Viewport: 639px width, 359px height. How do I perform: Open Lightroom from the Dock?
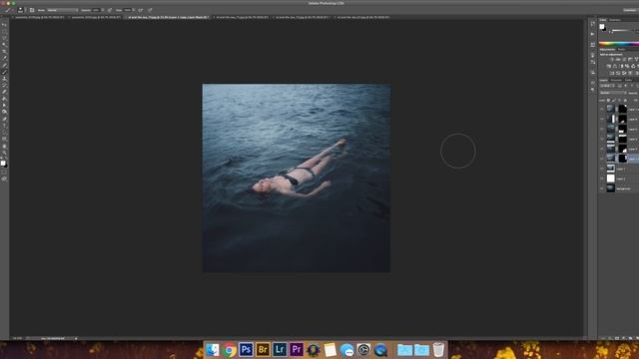tap(280, 350)
